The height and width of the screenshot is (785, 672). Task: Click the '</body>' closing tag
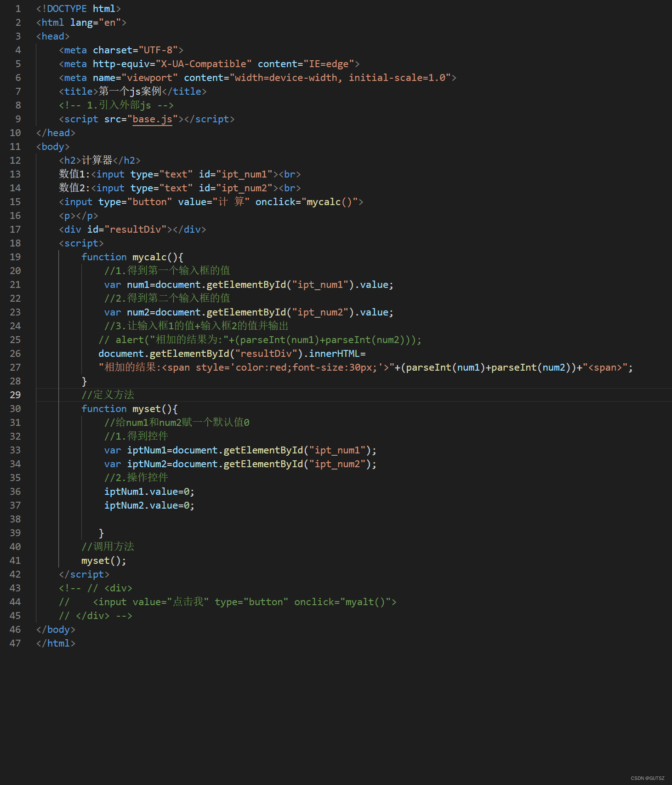pyautogui.click(x=56, y=630)
